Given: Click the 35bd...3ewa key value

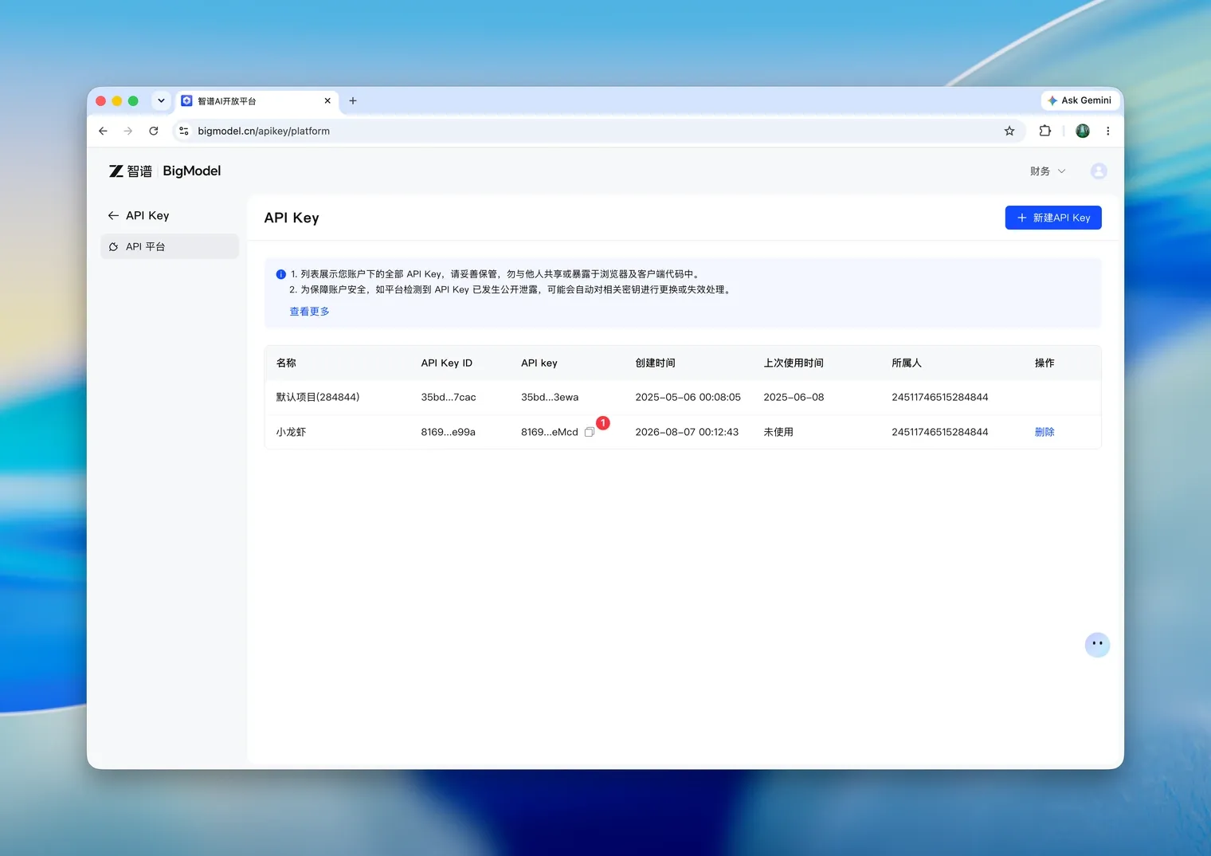Looking at the screenshot, I should coord(550,397).
